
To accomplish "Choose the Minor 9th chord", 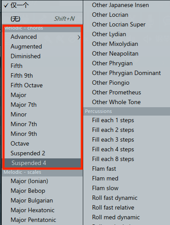I will [42, 134].
